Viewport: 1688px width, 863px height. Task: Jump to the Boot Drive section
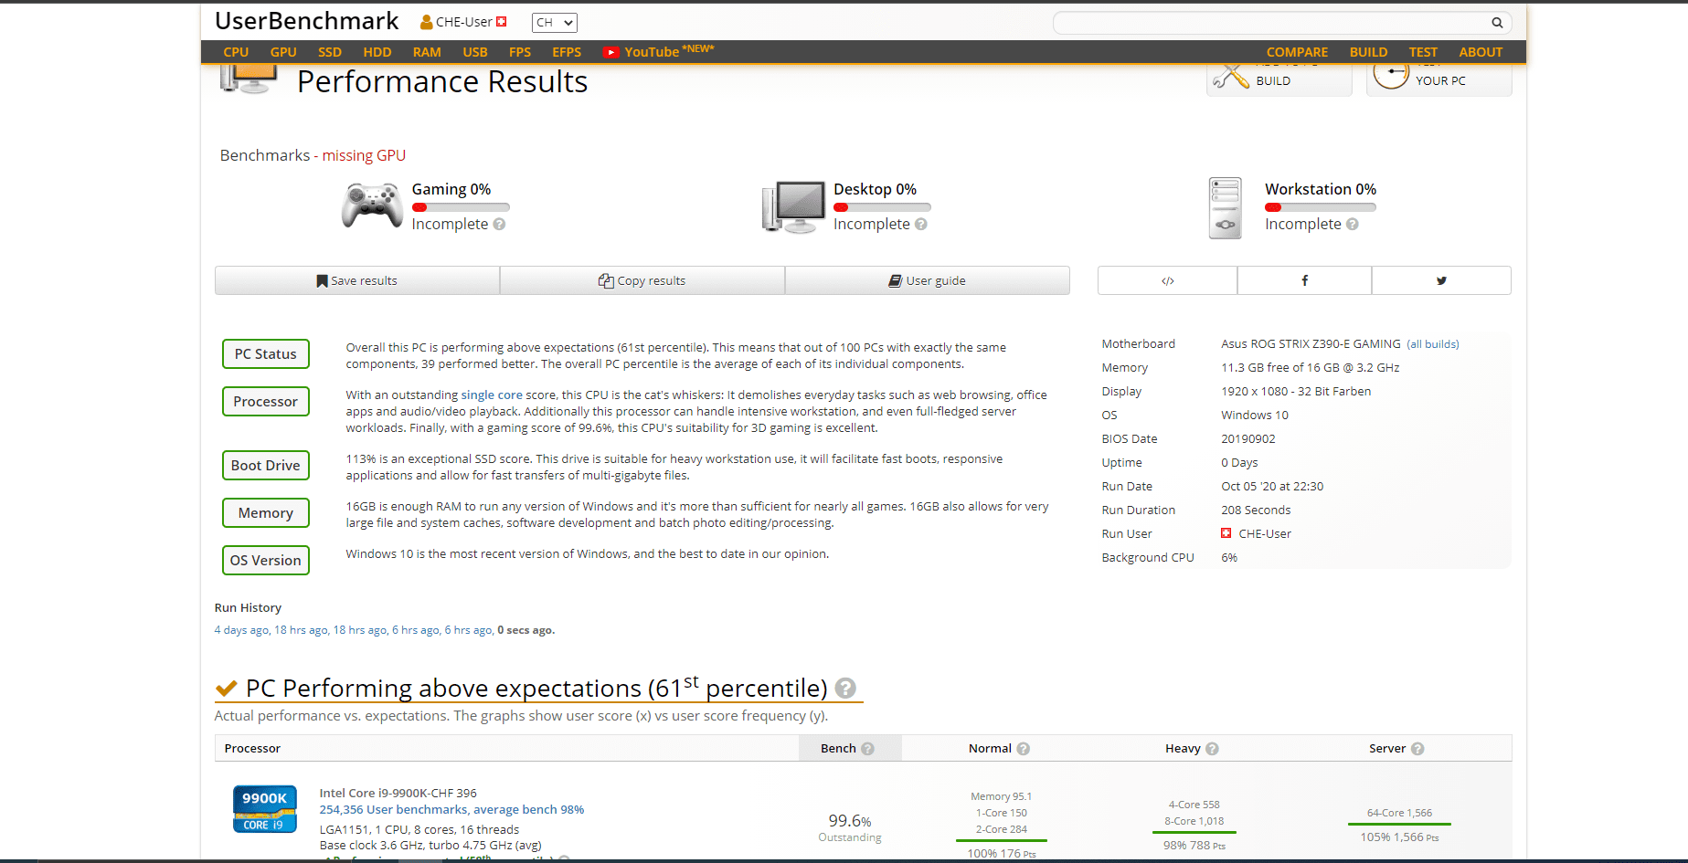click(266, 466)
